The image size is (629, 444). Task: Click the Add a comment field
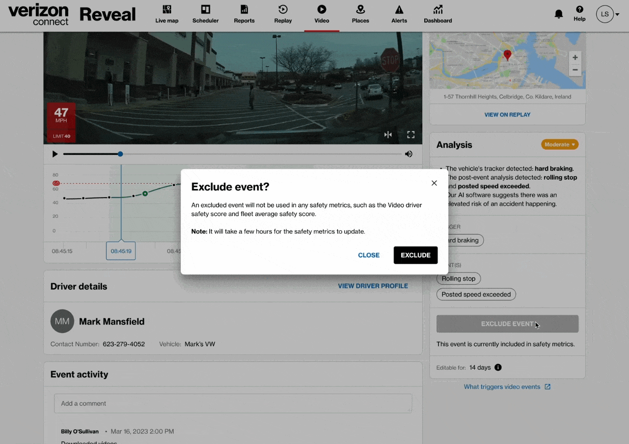pos(233,403)
